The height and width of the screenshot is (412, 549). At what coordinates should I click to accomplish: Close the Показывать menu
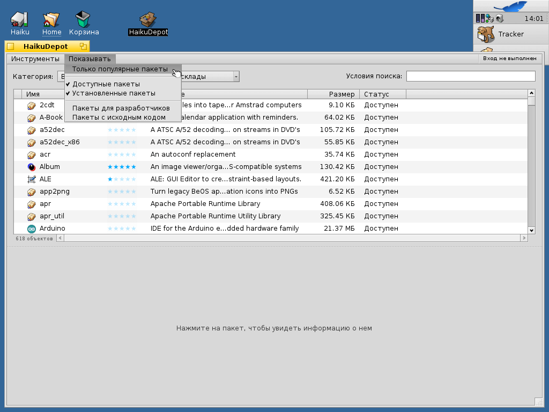click(x=90, y=59)
